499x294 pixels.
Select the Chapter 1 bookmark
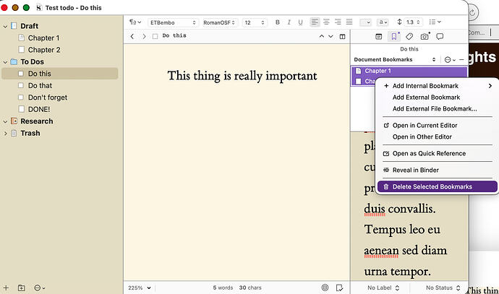tap(409, 71)
